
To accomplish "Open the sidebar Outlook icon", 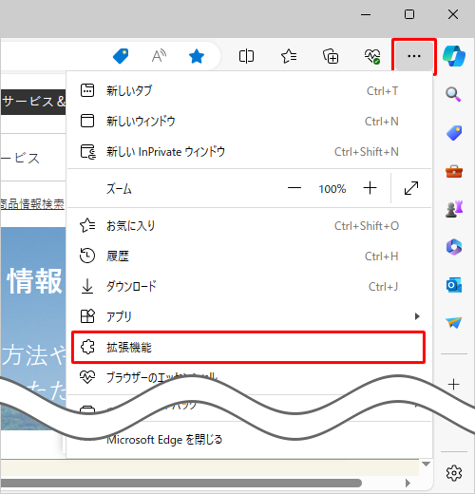I will (x=454, y=285).
